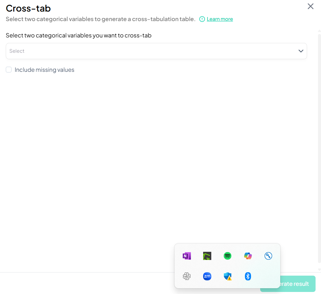This screenshot has width=321, height=294.
Task: Click the info icon beside Learn more
Action: pos(202,19)
